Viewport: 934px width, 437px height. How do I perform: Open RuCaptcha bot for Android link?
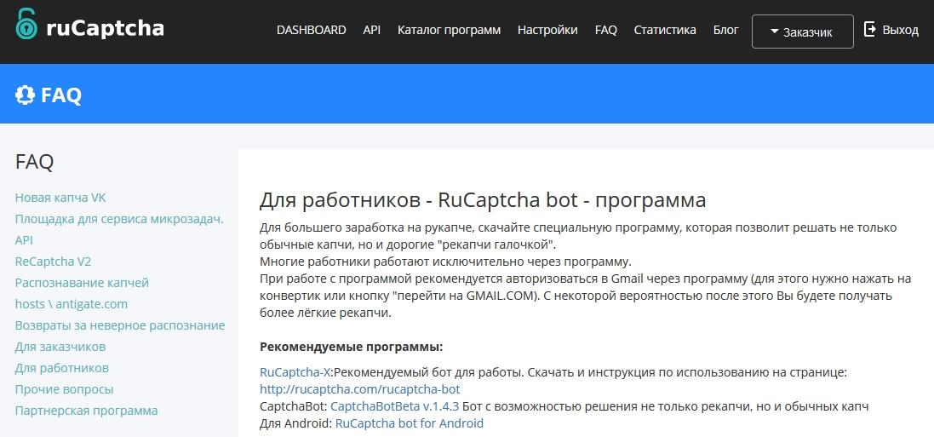410,423
